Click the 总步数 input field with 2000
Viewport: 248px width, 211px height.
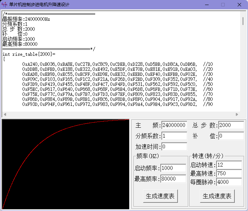coord(231,125)
